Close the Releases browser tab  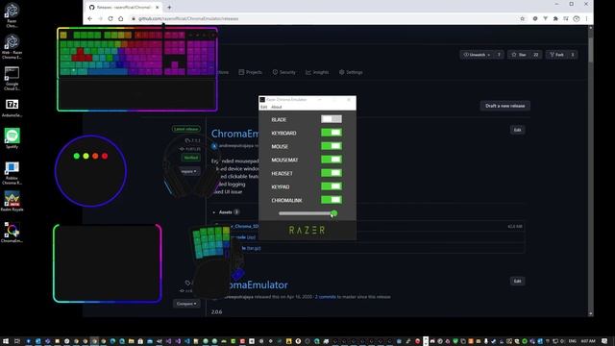point(158,7)
